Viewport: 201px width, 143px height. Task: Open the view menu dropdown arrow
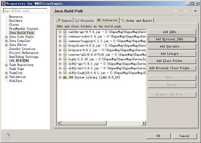click(x=195, y=11)
